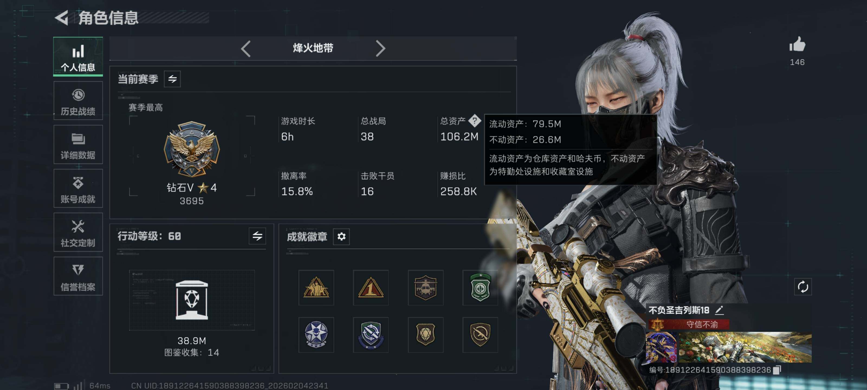Switch to the next mode with the right chevron
Image resolution: width=867 pixels, height=390 pixels.
pos(380,49)
